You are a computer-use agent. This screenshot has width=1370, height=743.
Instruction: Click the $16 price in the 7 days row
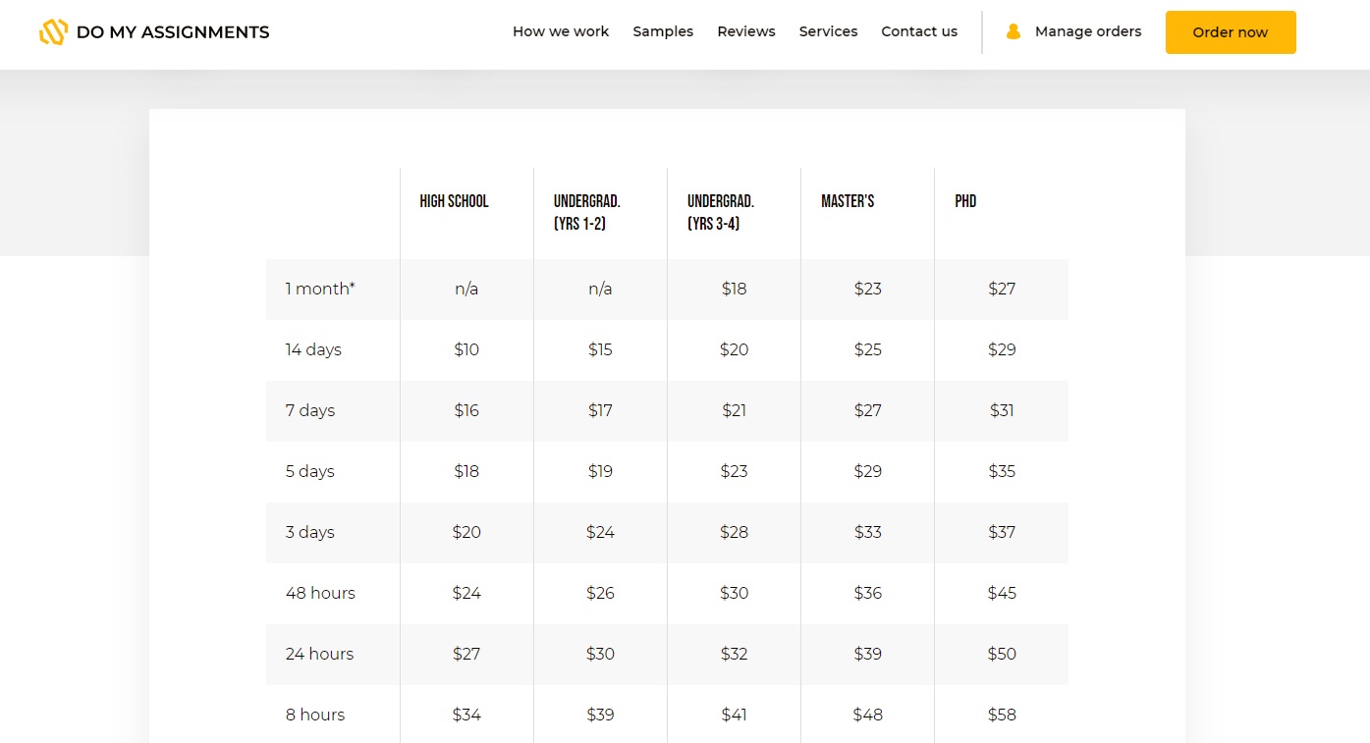pyautogui.click(x=466, y=410)
